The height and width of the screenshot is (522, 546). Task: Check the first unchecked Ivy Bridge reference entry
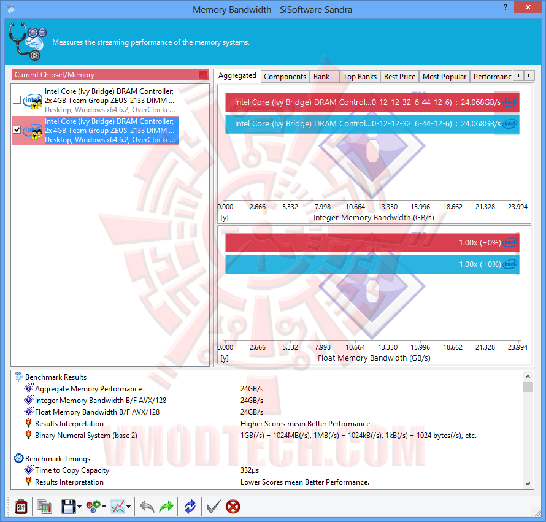pyautogui.click(x=17, y=100)
